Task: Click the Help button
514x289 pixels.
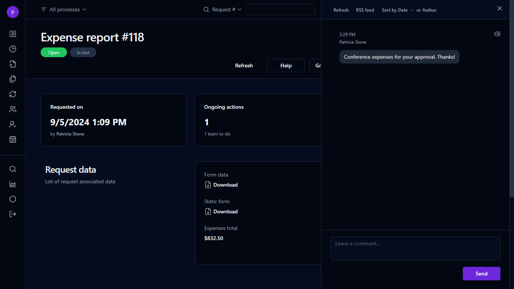Action: 286,65
